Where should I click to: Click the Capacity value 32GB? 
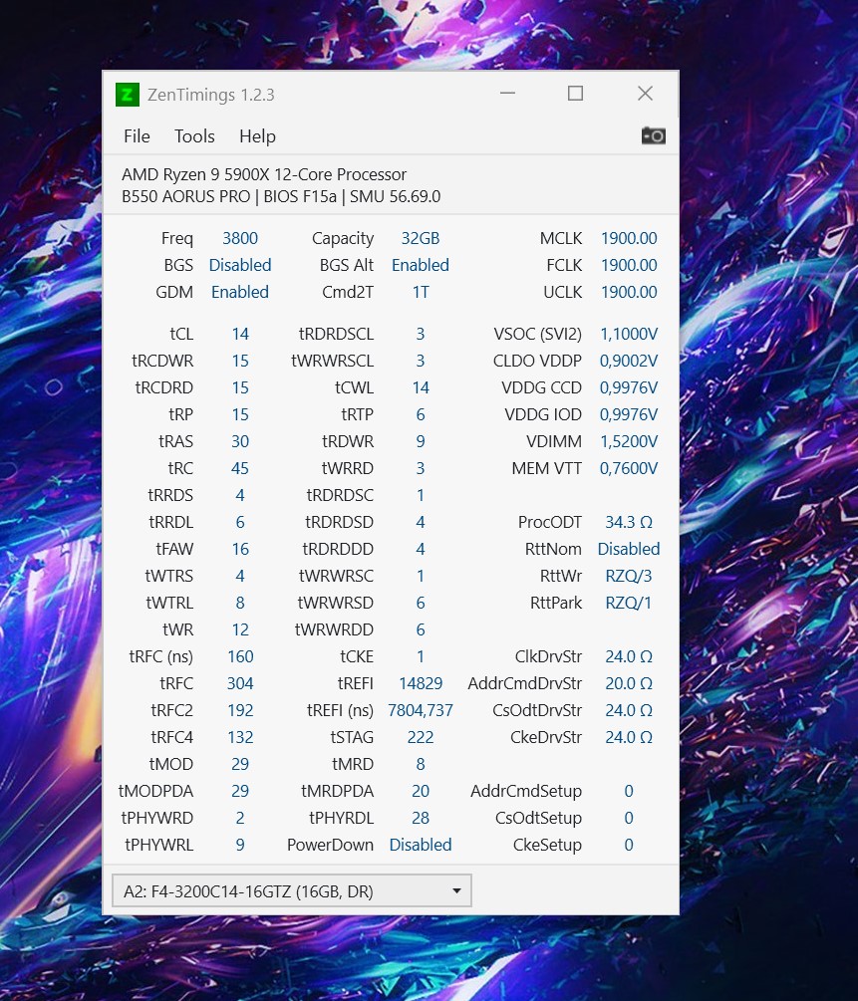[x=421, y=238]
